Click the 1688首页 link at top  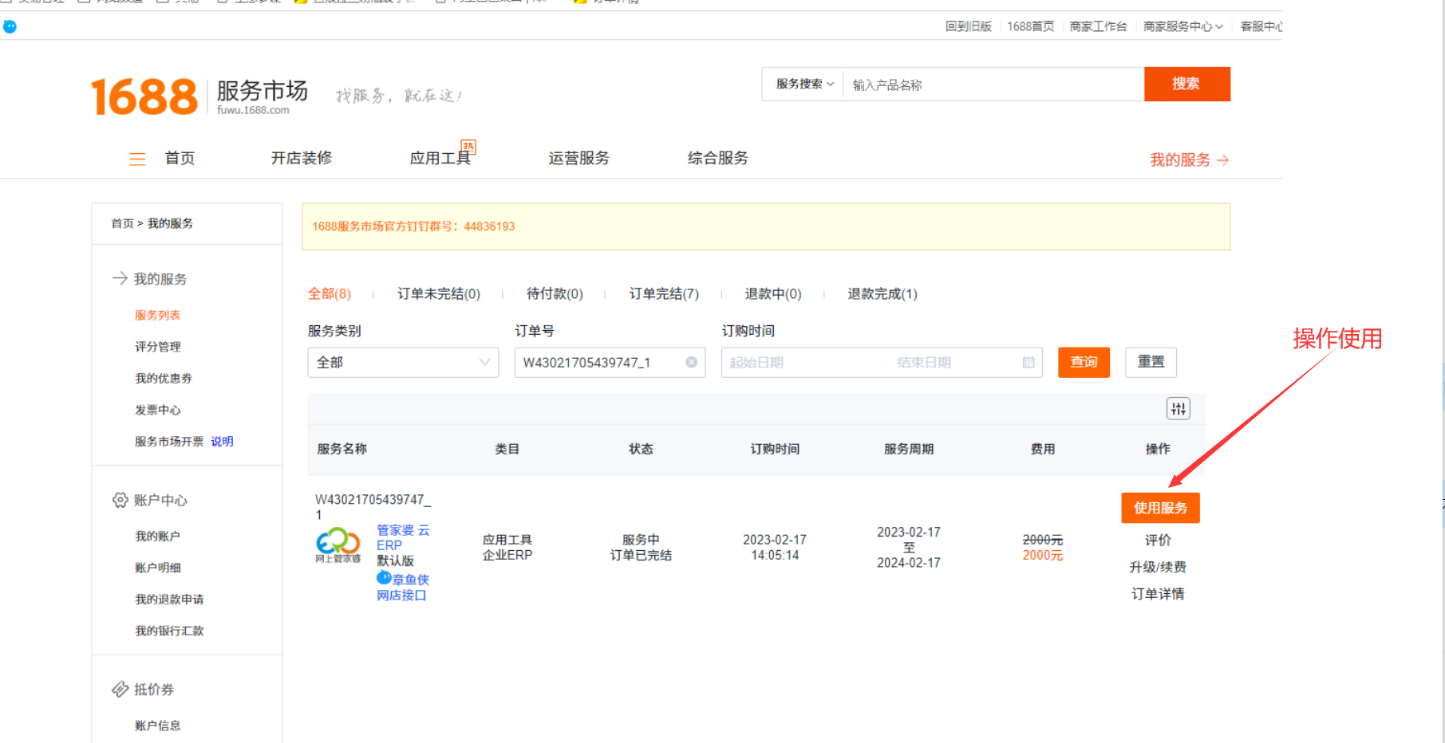(1031, 26)
